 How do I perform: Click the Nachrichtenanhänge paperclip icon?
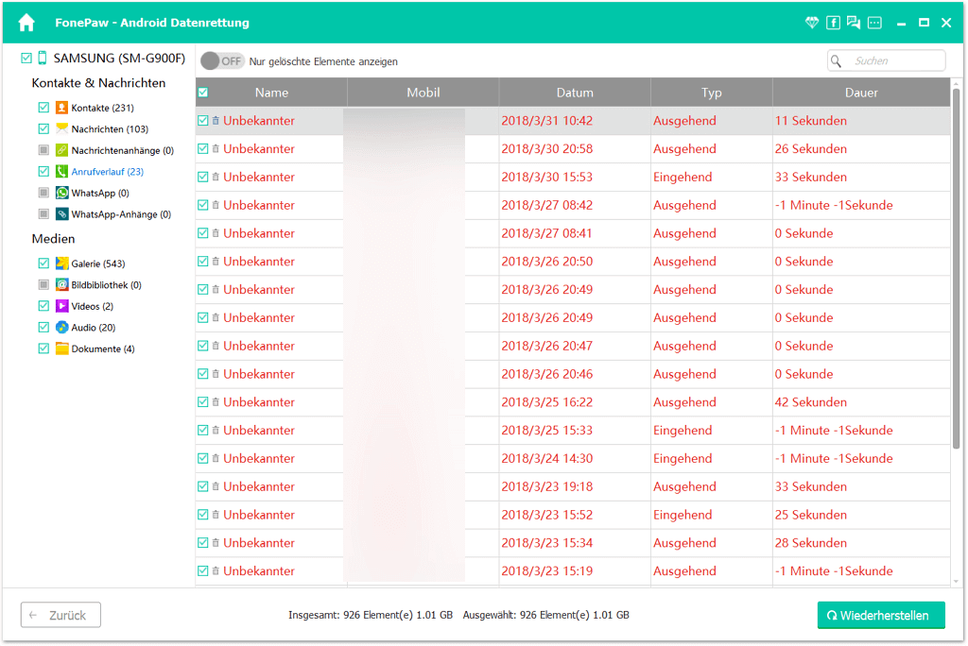(61, 150)
